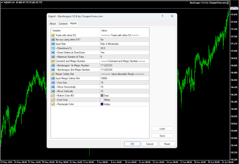
Task: Click the white swatch for Font Color
Action: pos(102,100)
